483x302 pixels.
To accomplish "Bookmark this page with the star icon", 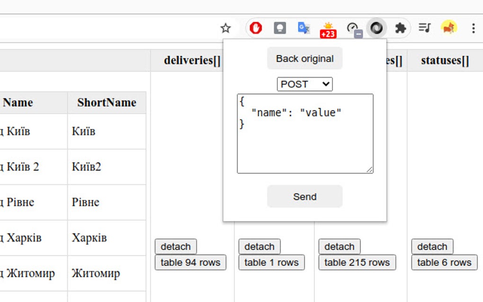I will 225,28.
